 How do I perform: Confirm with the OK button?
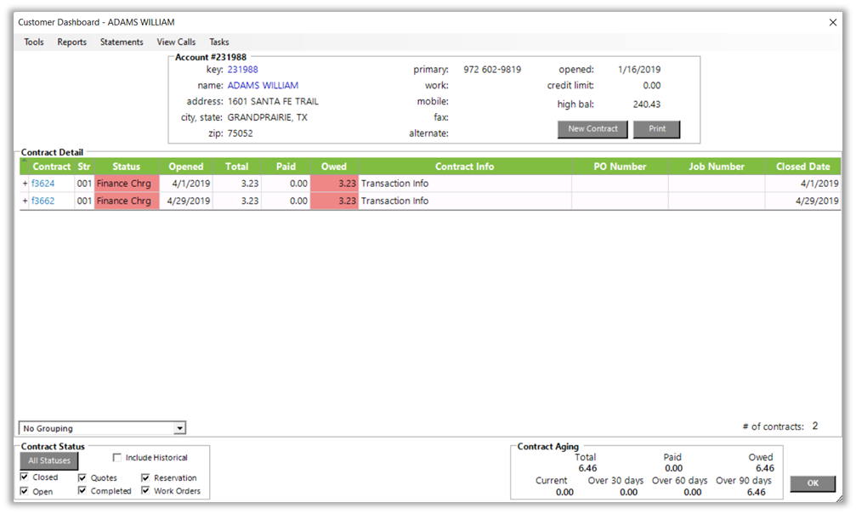(813, 483)
